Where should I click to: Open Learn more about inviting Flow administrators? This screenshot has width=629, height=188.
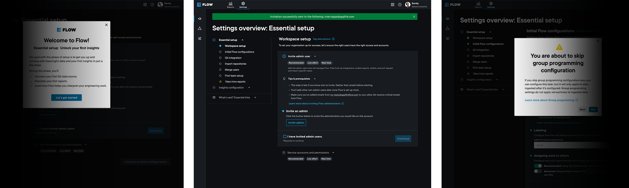(316, 104)
